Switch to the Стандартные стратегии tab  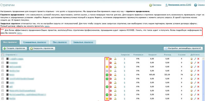coord(35,42)
